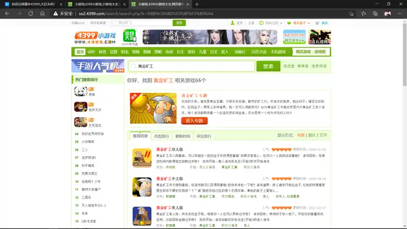Viewport: 407px width, 229px height.
Task: Open the 双人 category in nav bar
Action: [x=225, y=51]
